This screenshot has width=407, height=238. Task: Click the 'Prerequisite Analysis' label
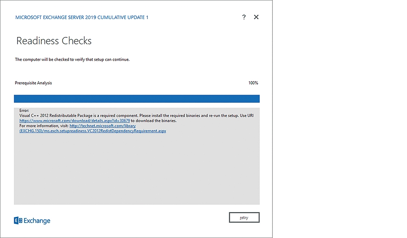(x=33, y=83)
